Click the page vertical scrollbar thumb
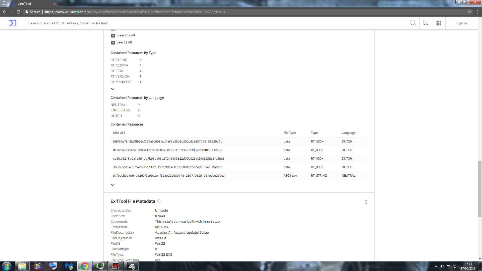Screen dimensions: 482x271 point(480,189)
